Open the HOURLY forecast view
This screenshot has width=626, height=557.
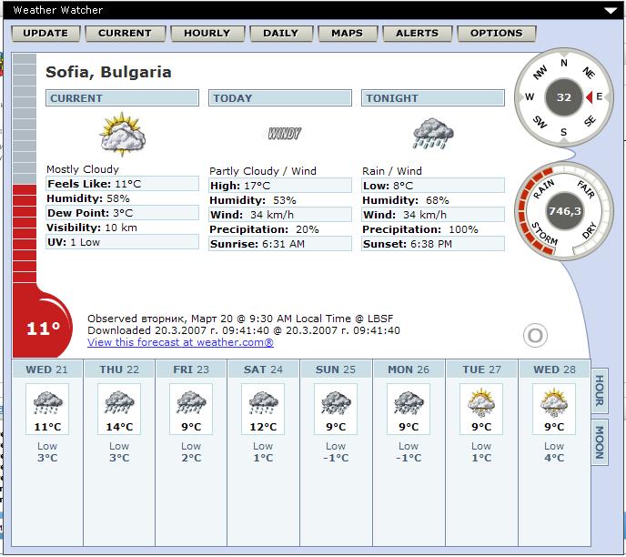click(x=207, y=34)
